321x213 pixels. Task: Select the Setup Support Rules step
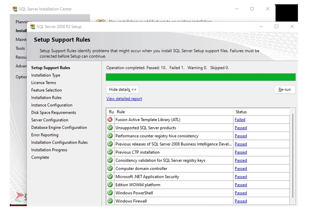pyautogui.click(x=50, y=68)
